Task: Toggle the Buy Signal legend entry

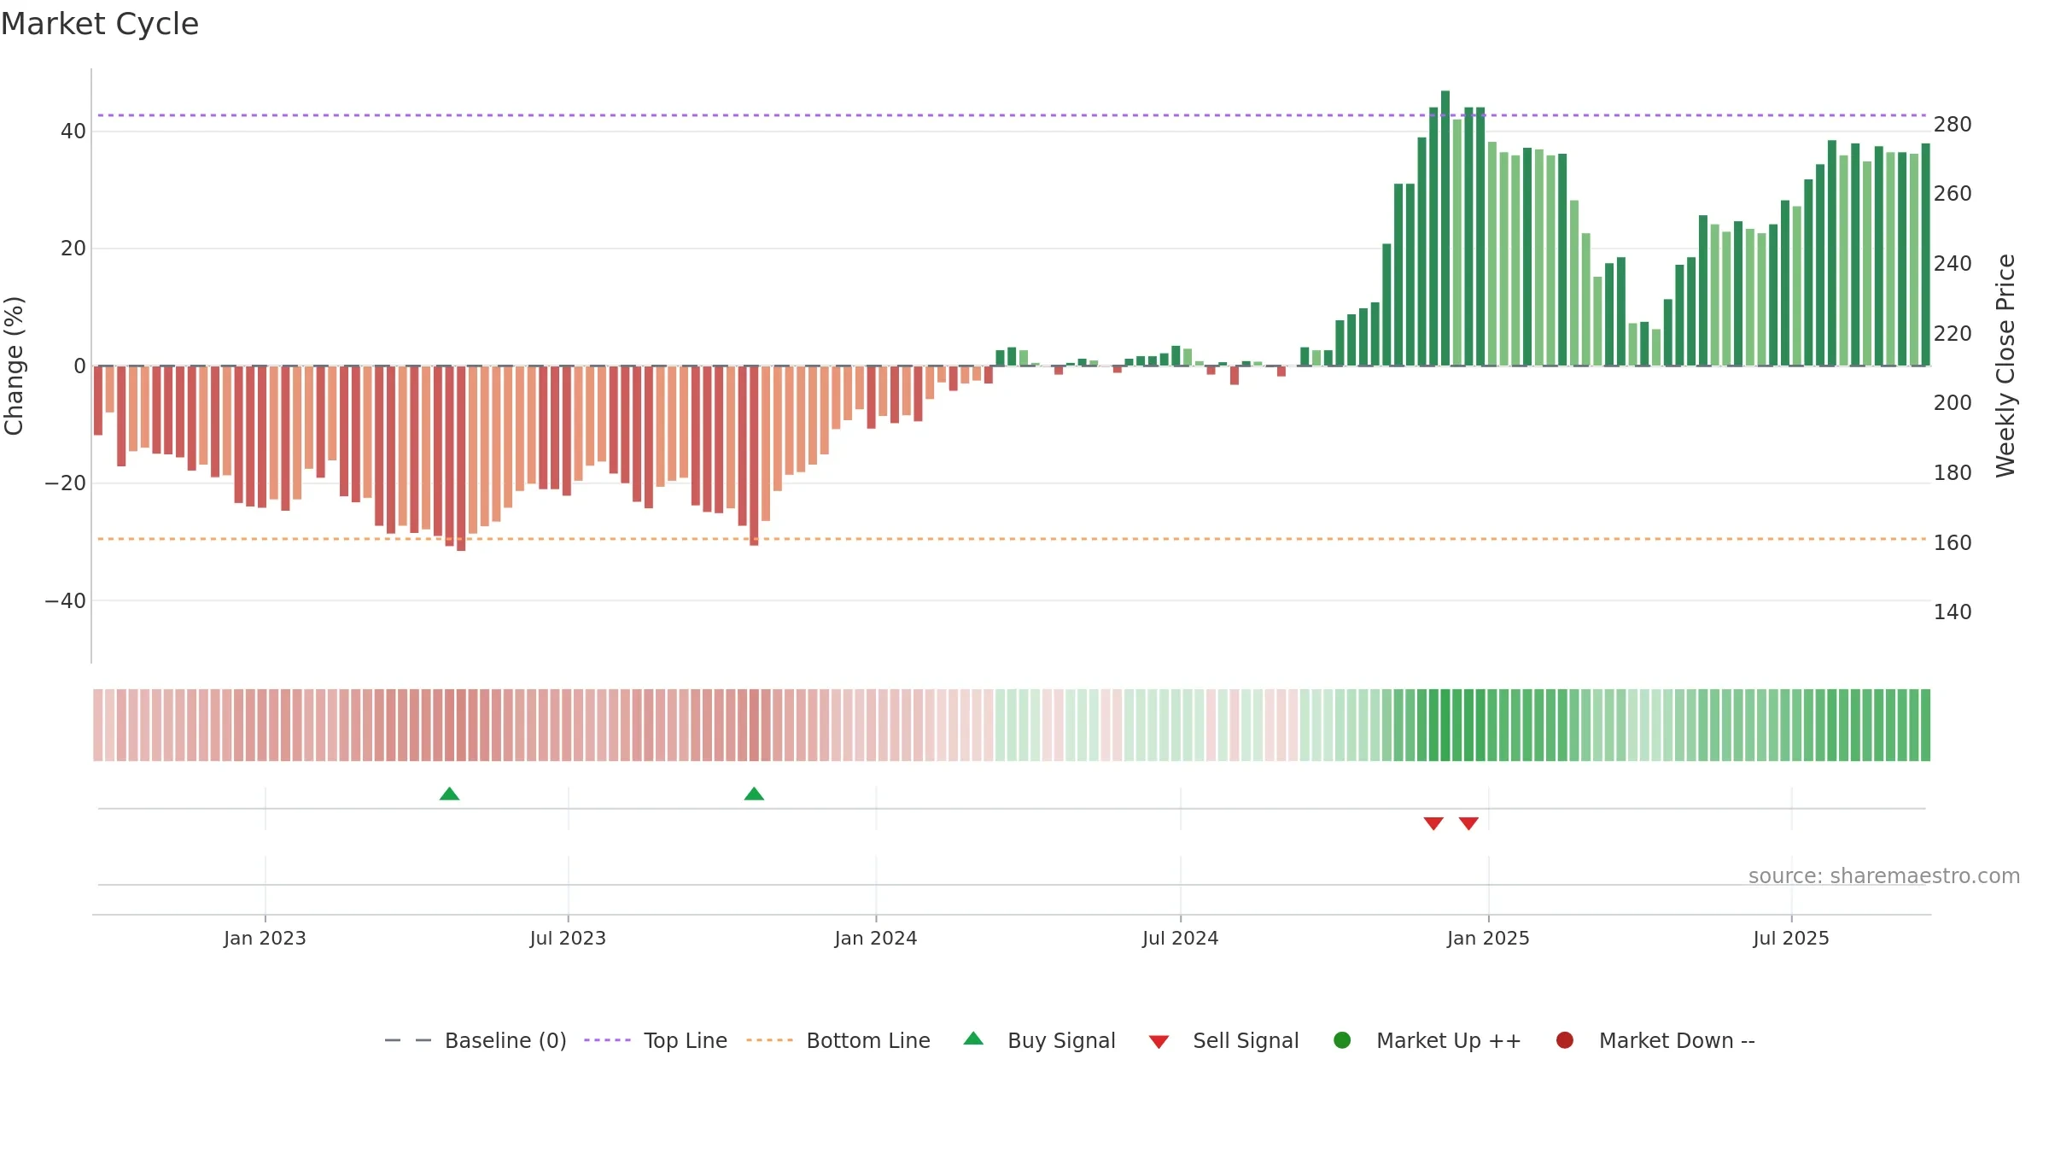Action: coord(1039,1040)
